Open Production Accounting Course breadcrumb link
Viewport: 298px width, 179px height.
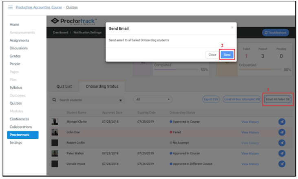point(39,7)
